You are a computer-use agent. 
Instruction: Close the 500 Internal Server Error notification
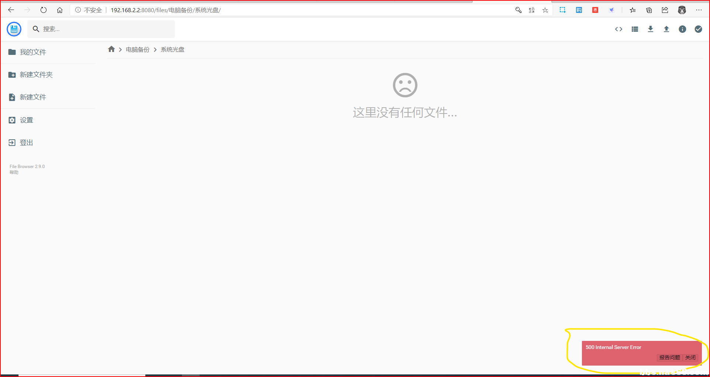(690, 357)
